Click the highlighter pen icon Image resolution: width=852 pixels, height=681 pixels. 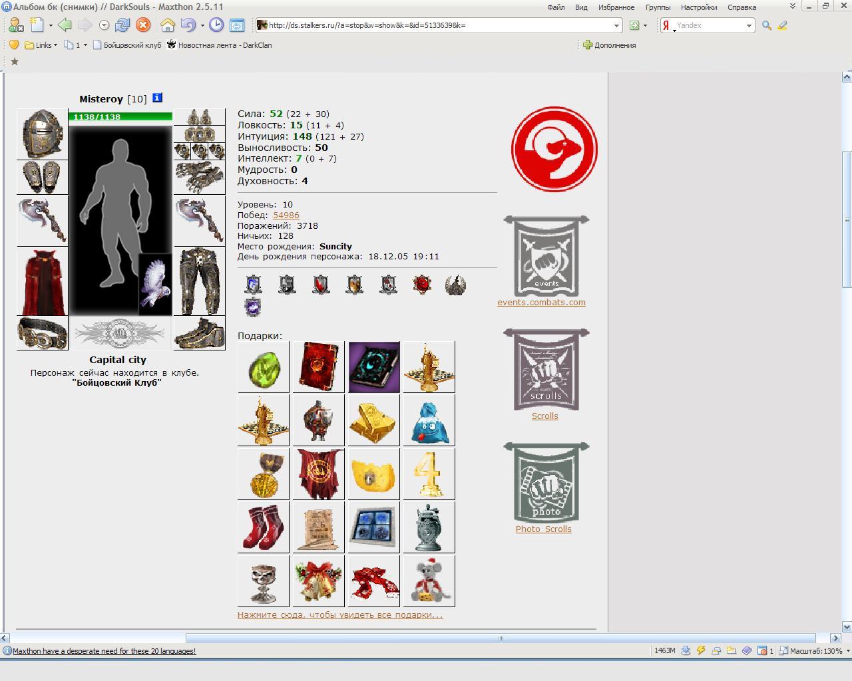click(783, 25)
